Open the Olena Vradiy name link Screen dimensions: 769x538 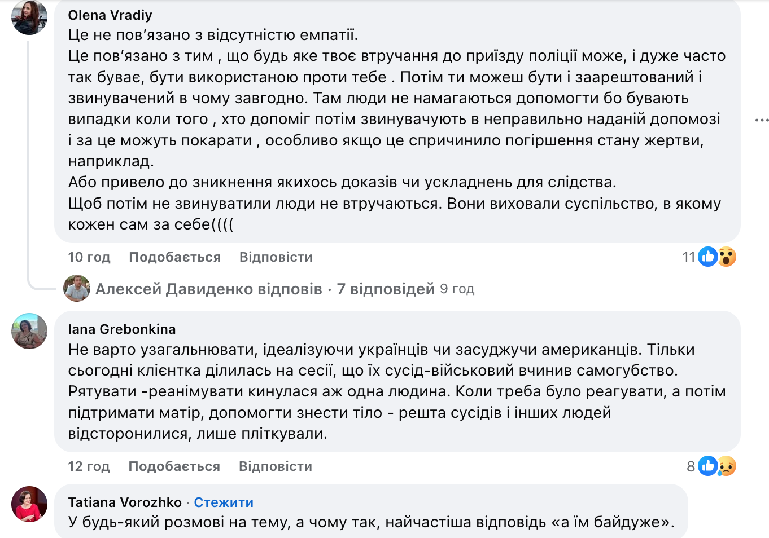(x=110, y=15)
